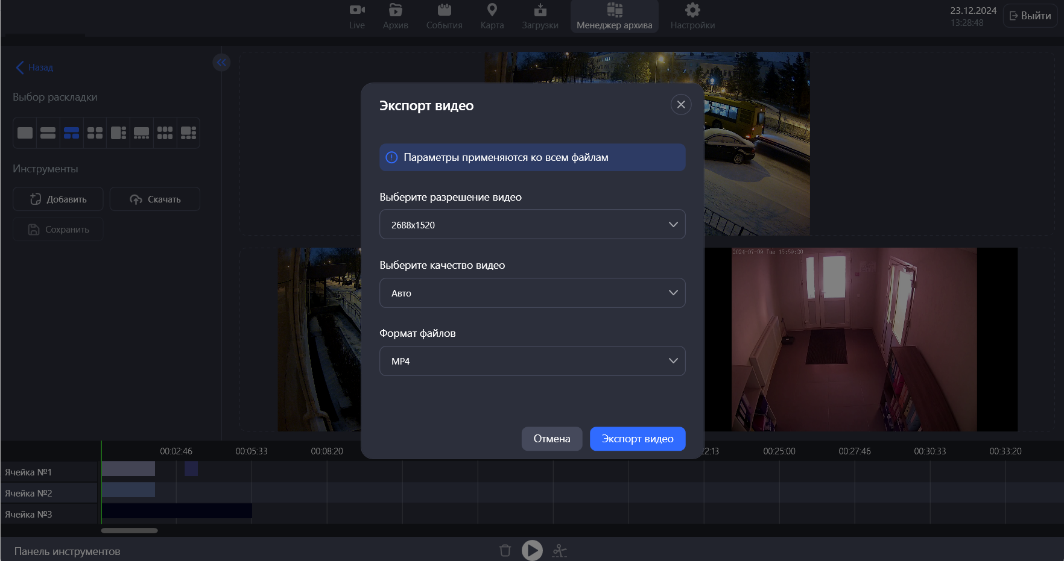The image size is (1064, 561).
Task: Open the Live camera view
Action: pyautogui.click(x=357, y=16)
